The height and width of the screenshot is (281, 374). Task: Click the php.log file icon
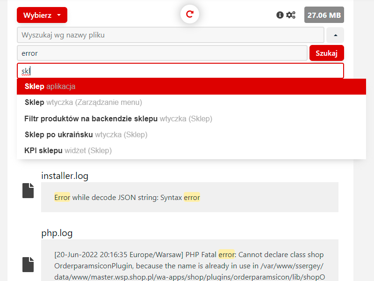point(28,265)
